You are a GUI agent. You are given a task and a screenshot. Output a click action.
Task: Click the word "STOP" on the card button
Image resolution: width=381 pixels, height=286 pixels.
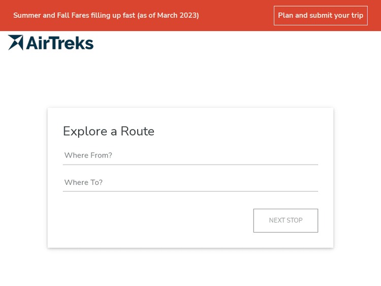(295, 220)
